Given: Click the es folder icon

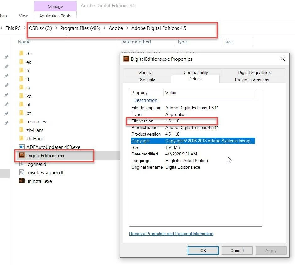Looking at the screenshot, I should (21, 62).
